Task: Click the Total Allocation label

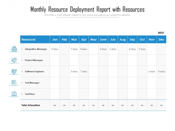Action: 31,105
